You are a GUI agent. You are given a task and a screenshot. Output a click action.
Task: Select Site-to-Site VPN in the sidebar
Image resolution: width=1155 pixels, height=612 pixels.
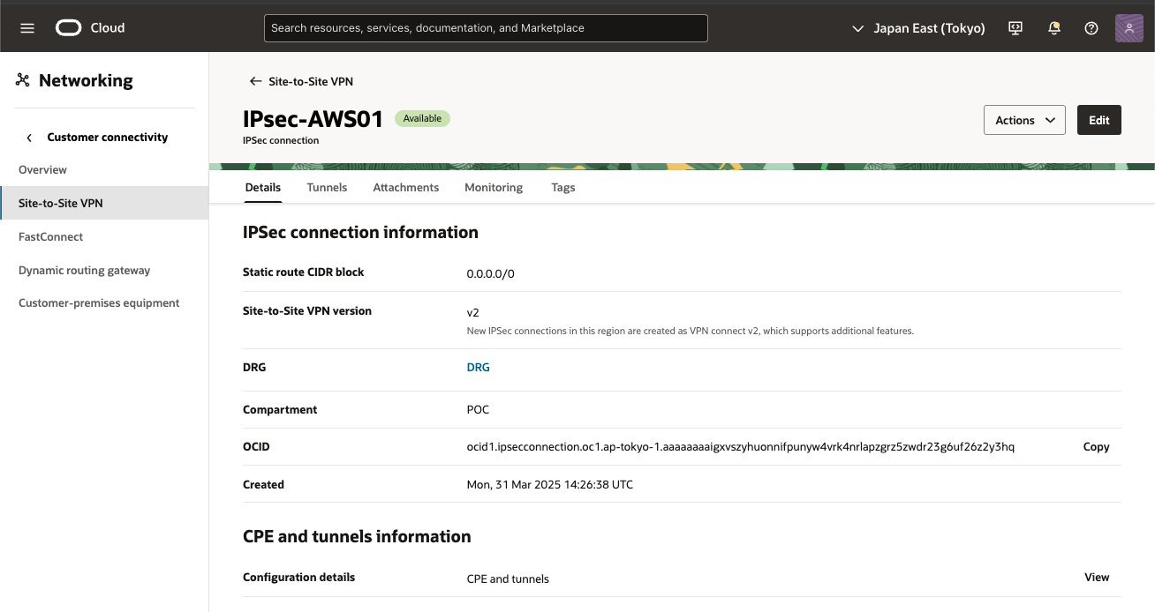click(104, 203)
